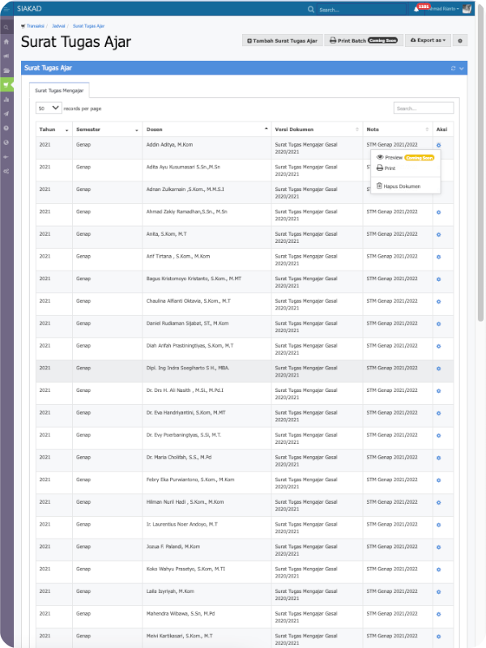Sort the table by Dosen column
This screenshot has height=648, width=486.
pos(204,130)
